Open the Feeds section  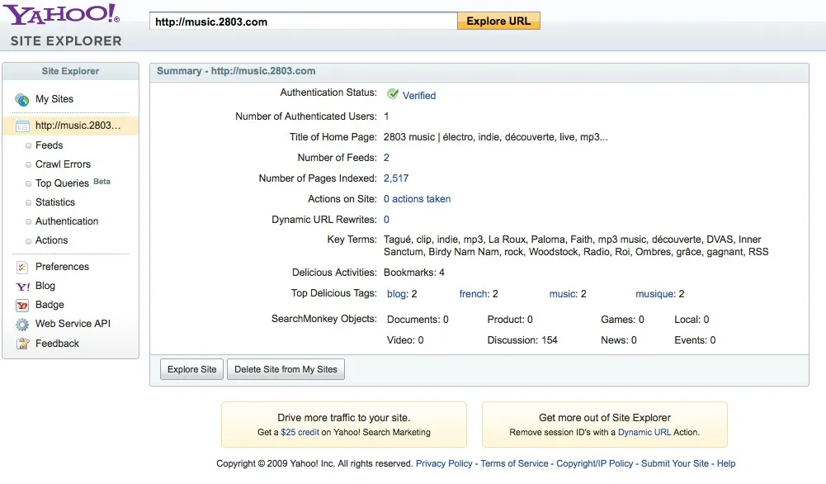(x=49, y=145)
